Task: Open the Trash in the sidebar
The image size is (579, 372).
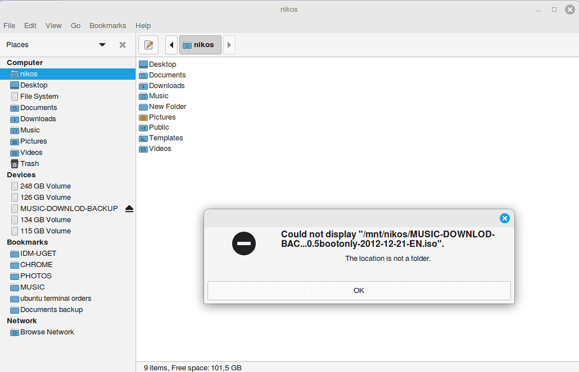Action: pos(68,164)
